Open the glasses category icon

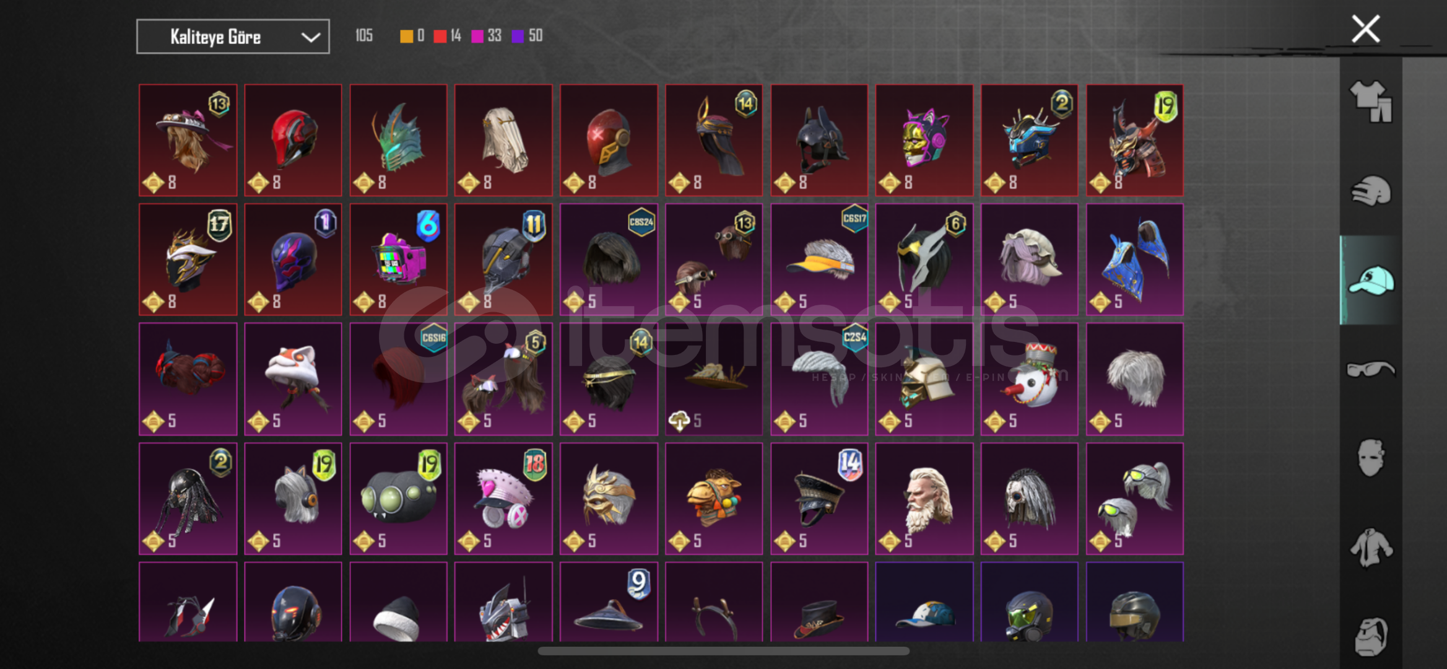(1371, 369)
